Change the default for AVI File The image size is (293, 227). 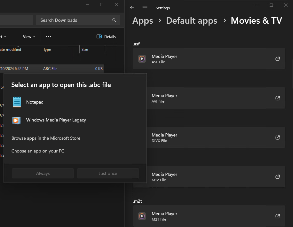point(216,98)
